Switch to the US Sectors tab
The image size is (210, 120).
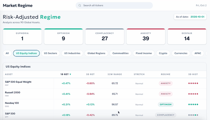click(x=50, y=53)
